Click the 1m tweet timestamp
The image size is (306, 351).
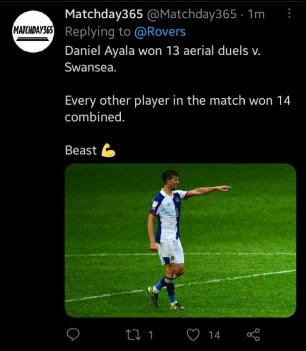tap(257, 15)
